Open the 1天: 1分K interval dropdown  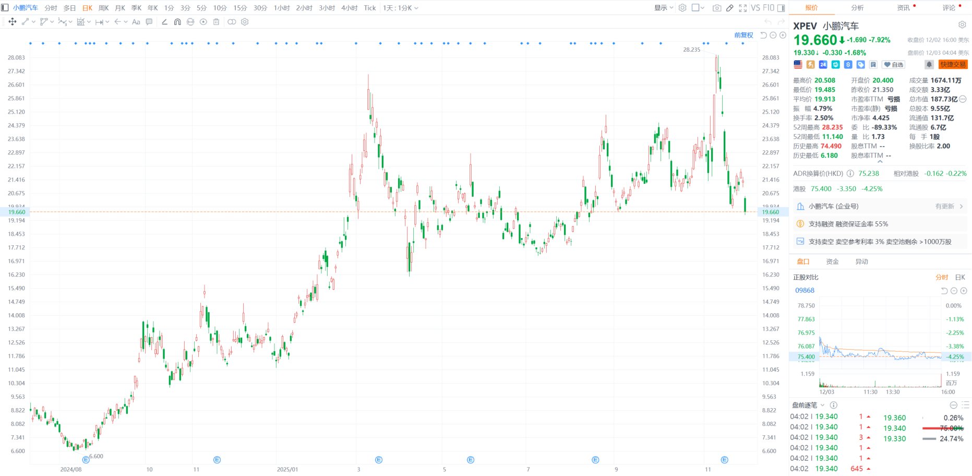coord(400,8)
